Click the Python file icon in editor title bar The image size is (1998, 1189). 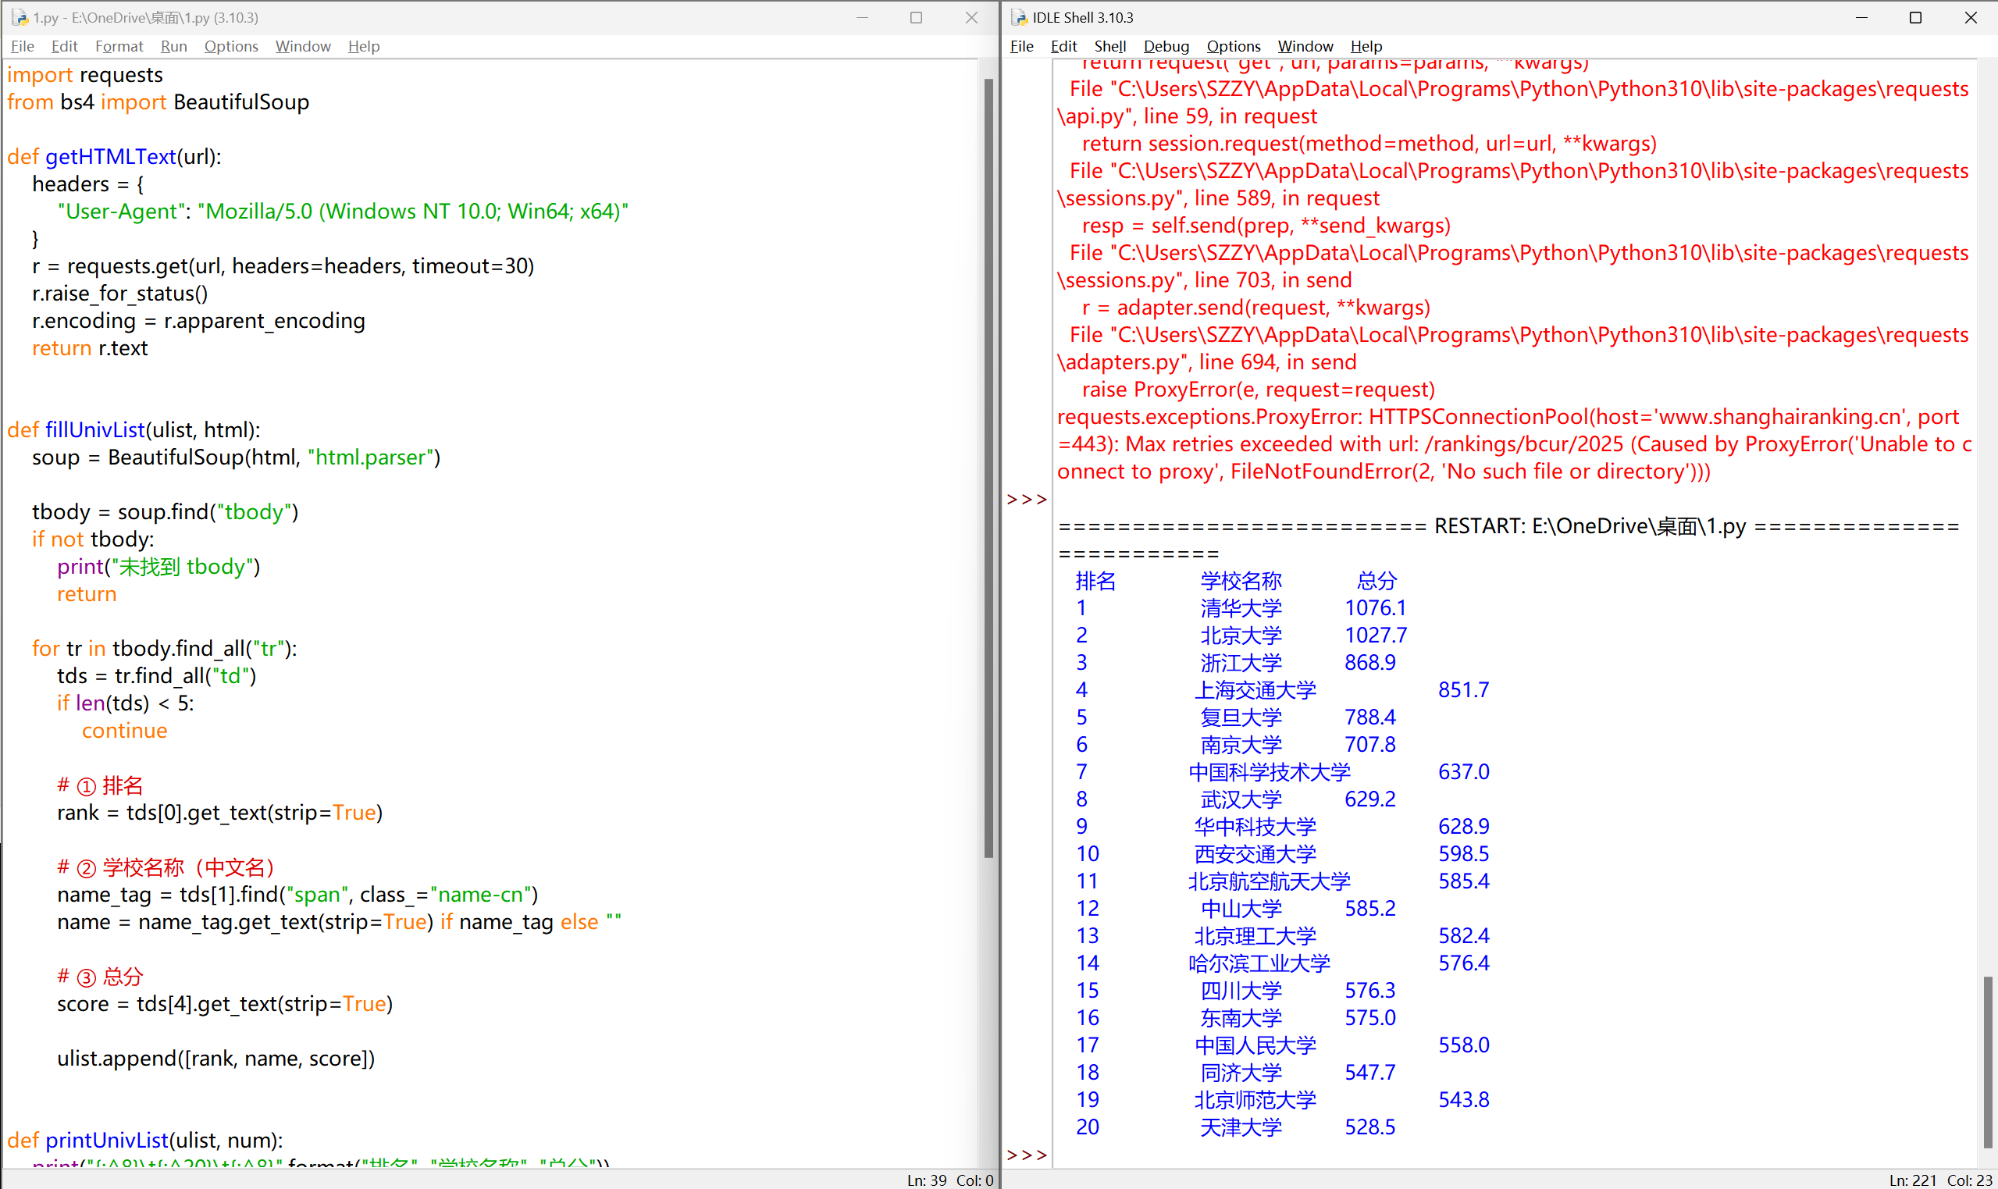coord(20,17)
